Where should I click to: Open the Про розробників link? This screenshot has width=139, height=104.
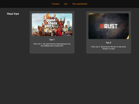(80, 4)
